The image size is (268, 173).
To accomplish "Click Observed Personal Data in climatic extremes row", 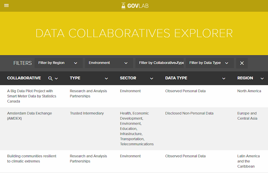I will (x=185, y=156).
